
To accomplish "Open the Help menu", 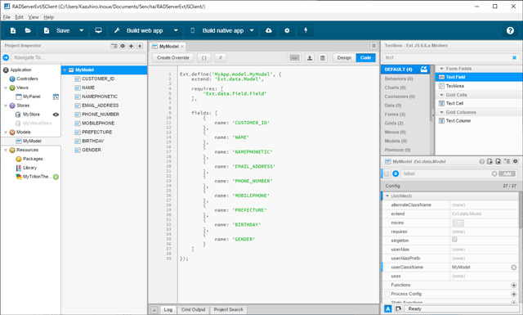I will 49,17.
